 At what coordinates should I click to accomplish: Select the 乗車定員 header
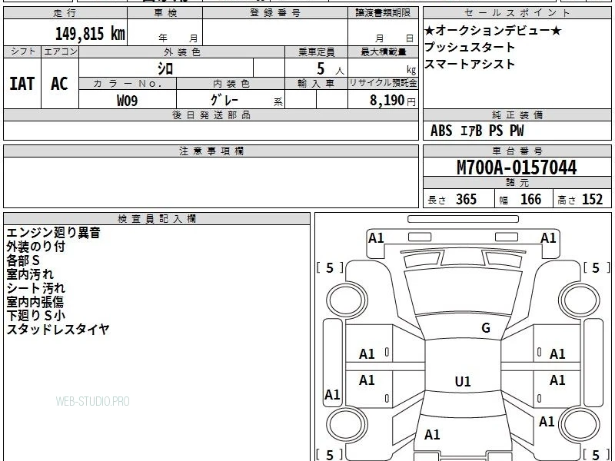[x=316, y=51]
